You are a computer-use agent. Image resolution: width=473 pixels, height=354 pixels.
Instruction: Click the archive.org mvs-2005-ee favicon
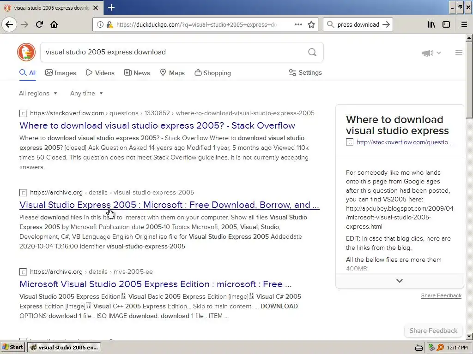click(x=23, y=272)
